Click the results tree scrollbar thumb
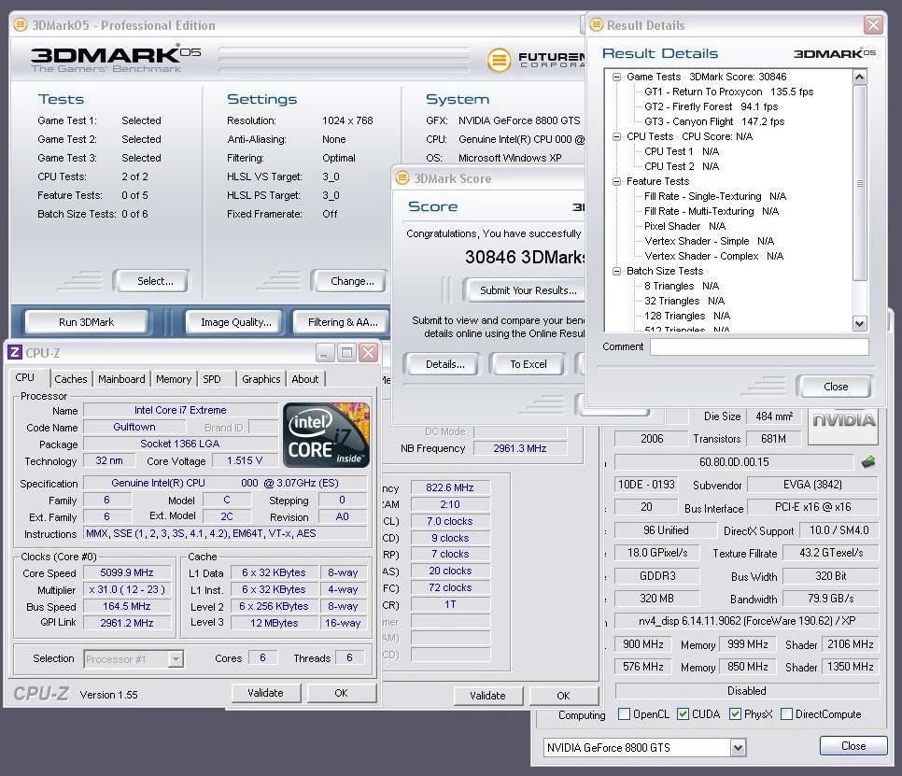This screenshot has height=776, width=902. coord(859,183)
